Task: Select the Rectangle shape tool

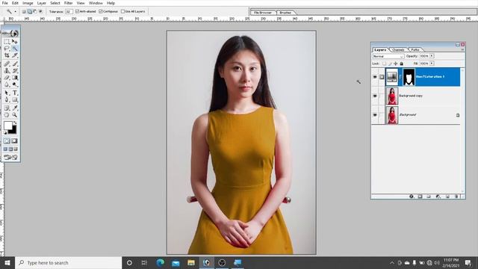Action: click(x=14, y=99)
